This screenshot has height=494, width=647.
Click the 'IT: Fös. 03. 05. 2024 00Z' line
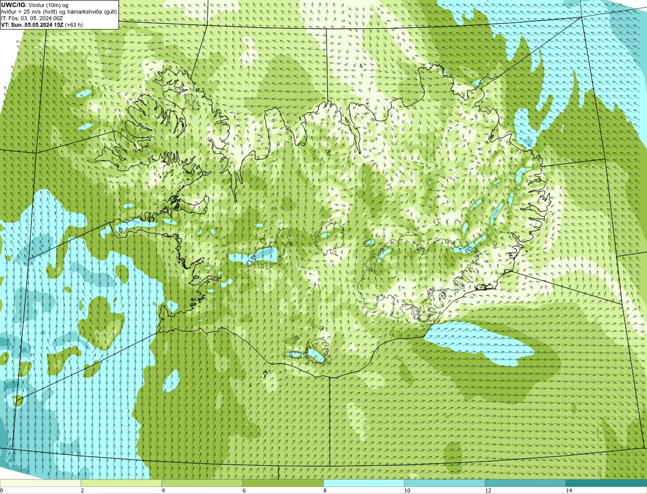click(32, 18)
